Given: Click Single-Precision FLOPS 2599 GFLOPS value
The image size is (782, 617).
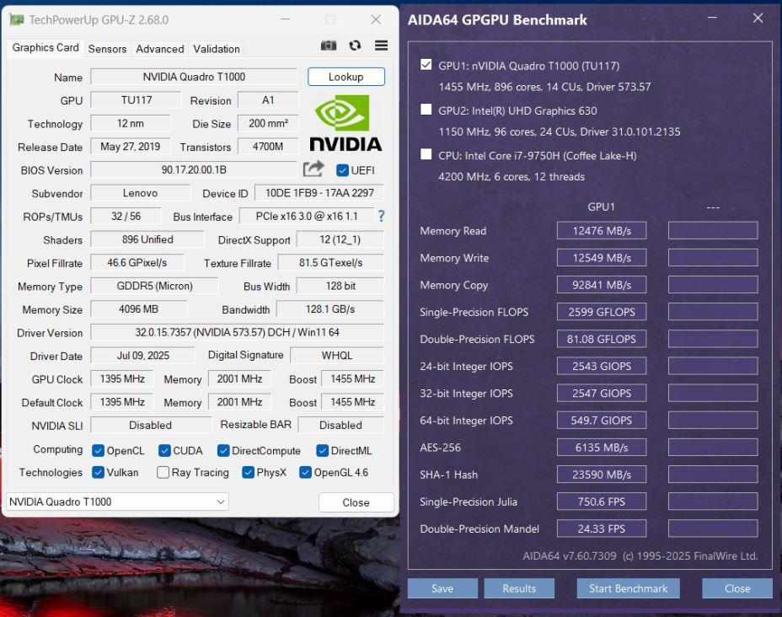Looking at the screenshot, I should click(602, 312).
